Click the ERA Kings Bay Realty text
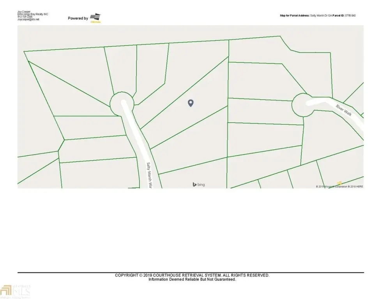 [x=33, y=14]
